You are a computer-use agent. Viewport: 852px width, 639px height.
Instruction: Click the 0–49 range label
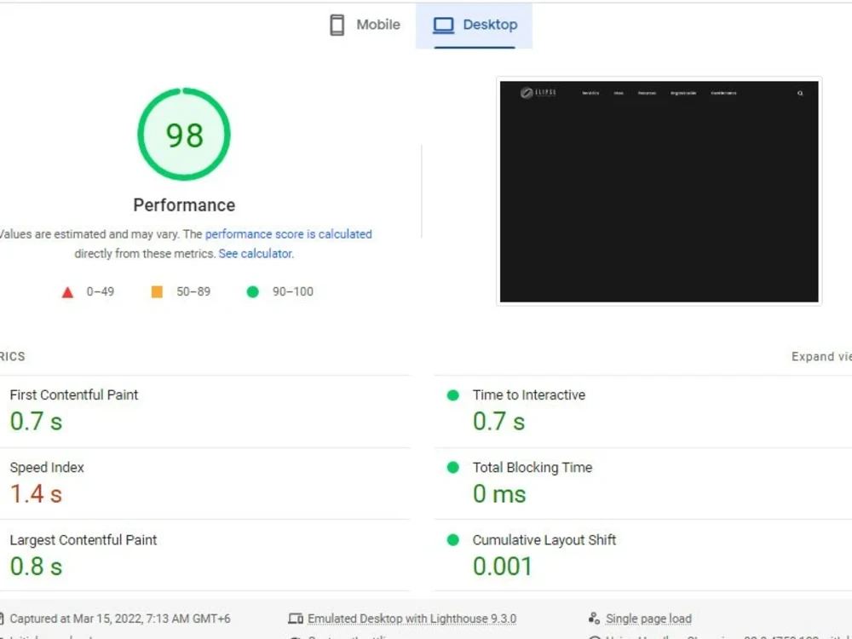pyautogui.click(x=101, y=291)
